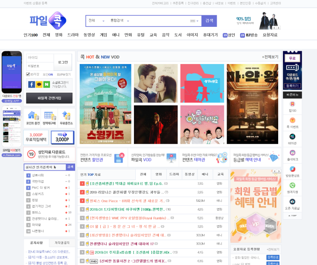Open the 19 BJ방송 menu
The image size is (317, 265).
[x=249, y=35]
